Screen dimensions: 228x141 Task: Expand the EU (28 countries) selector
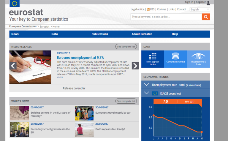175,93
